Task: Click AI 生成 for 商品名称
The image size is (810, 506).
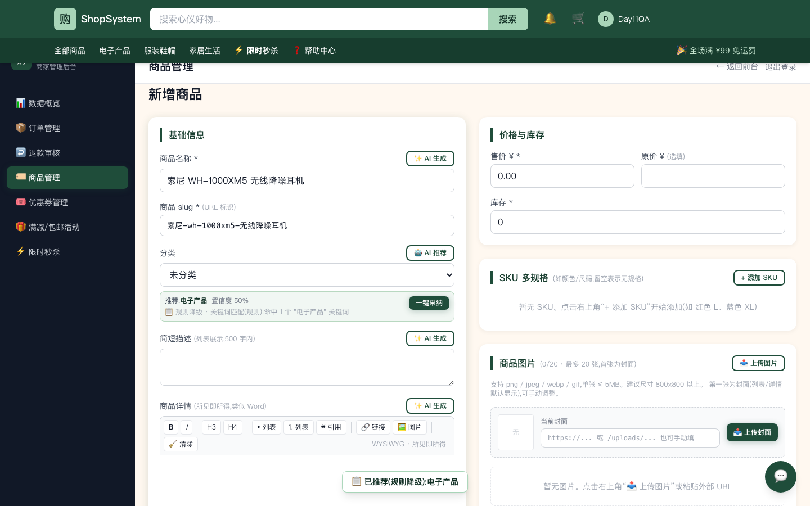Action: pos(430,159)
